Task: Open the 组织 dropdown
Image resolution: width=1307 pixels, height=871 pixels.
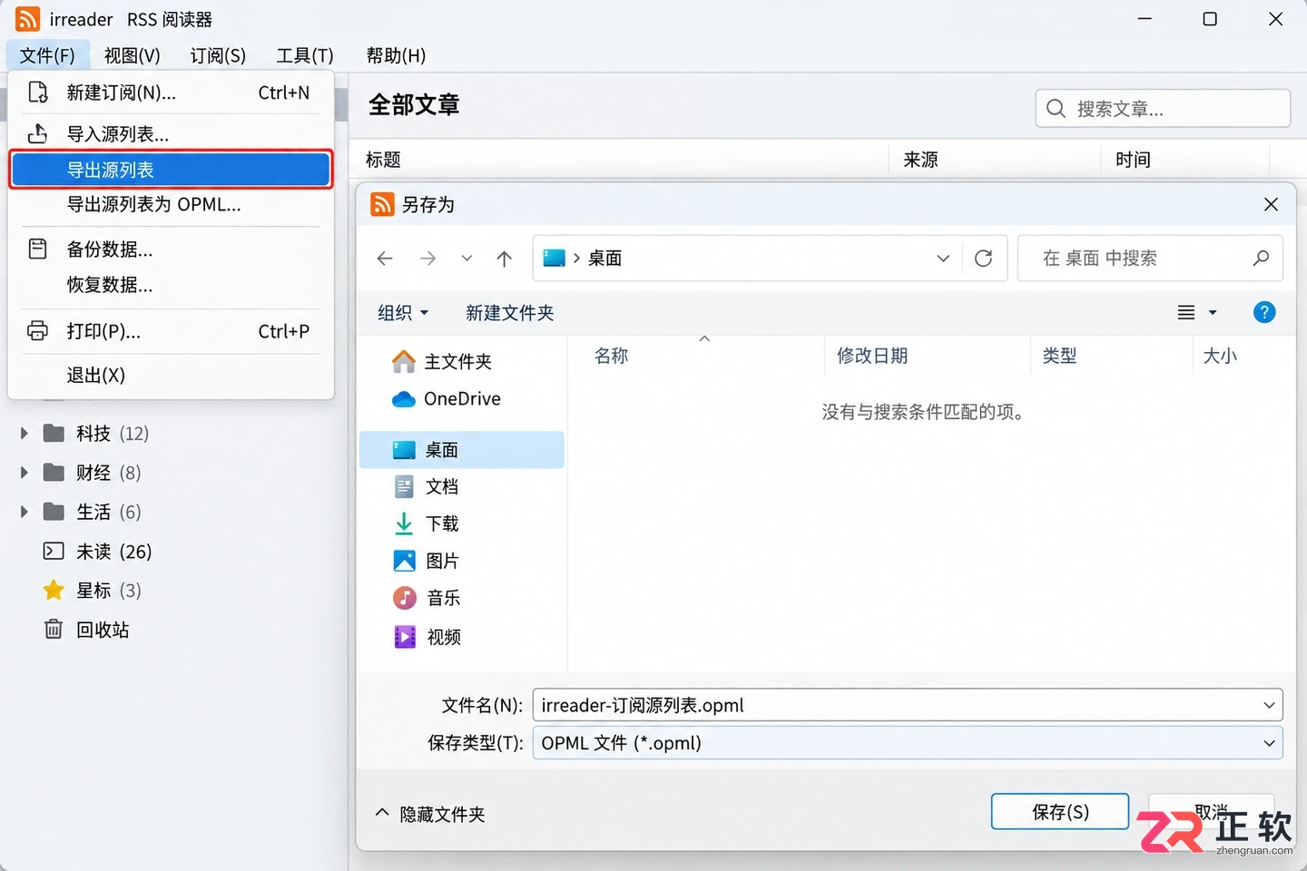Action: [403, 313]
